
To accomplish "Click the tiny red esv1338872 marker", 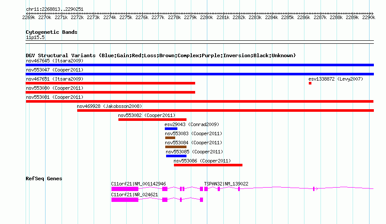I will click(310, 83).
